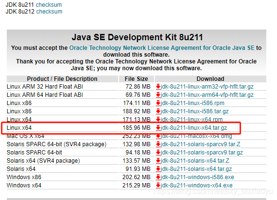The width and height of the screenshot is (277, 200).
Task: Click the download arrow icon beside jdk-8u211-solaris-sparcv9.tar.gz
Action: click(x=158, y=153)
